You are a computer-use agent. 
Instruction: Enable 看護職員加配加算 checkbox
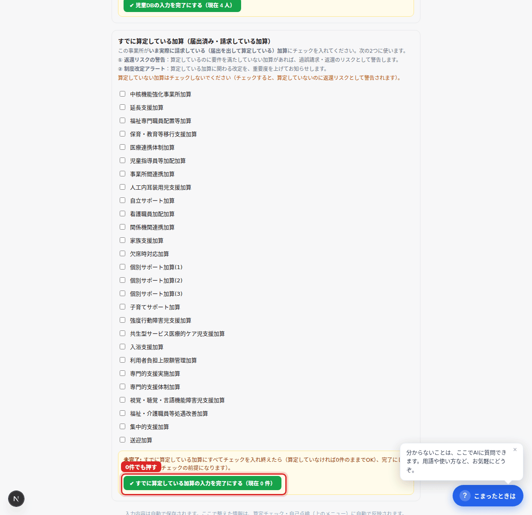pos(122,214)
